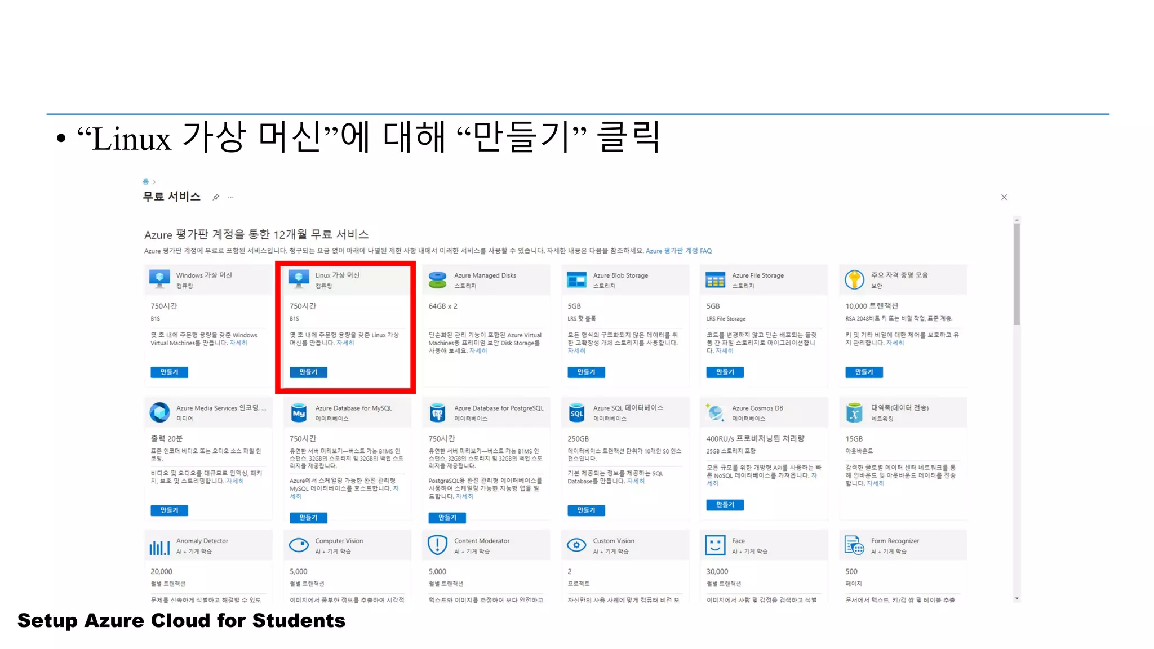The image size is (1154, 649).
Task: Click the 64GB x 2 value text
Action: (x=443, y=306)
